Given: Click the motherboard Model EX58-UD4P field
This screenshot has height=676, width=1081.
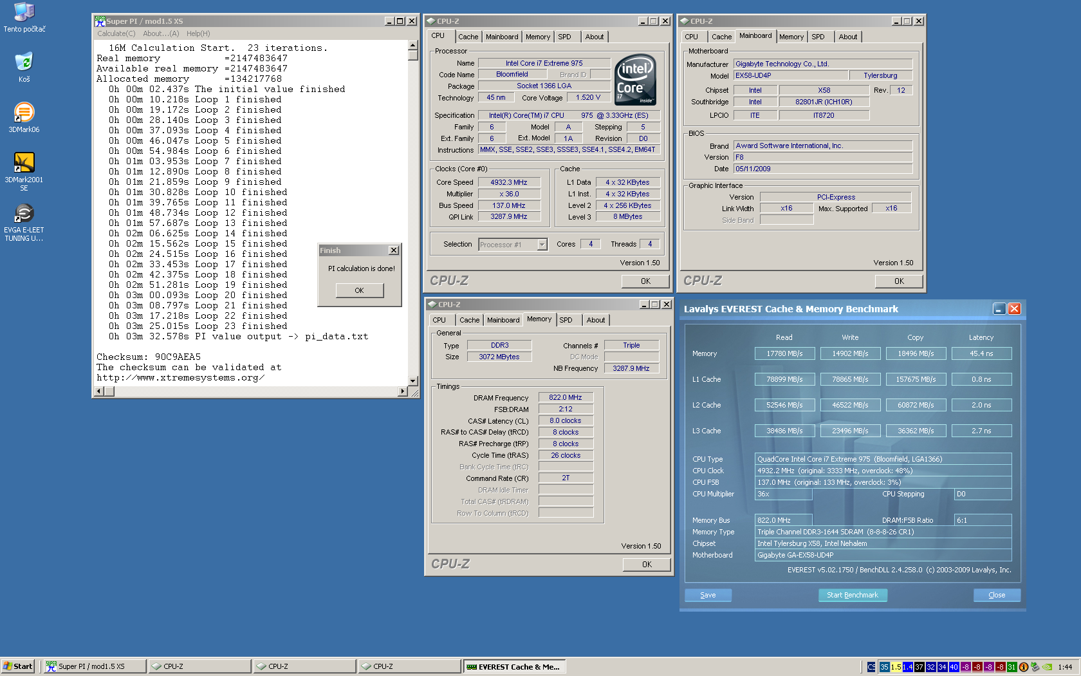Looking at the screenshot, I should click(x=791, y=75).
